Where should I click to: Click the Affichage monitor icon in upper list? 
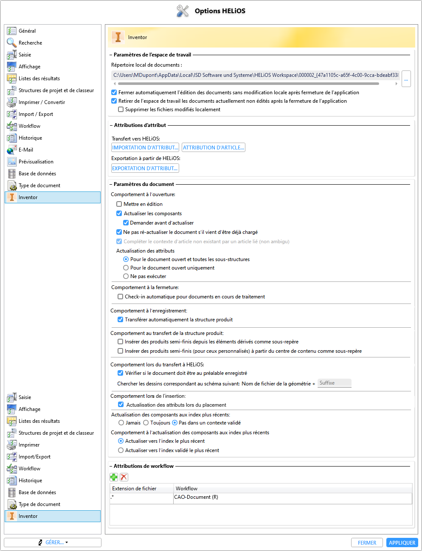coord(11,67)
